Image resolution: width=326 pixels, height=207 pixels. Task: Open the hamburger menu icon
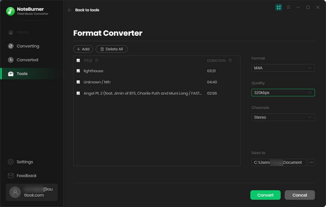coord(288,7)
